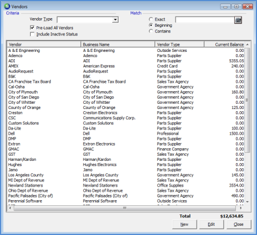Select the DMP vendor row
257x235 pixels.
(126, 139)
